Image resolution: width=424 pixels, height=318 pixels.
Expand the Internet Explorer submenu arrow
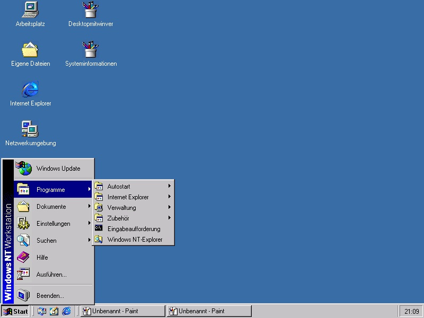pyautogui.click(x=170, y=197)
